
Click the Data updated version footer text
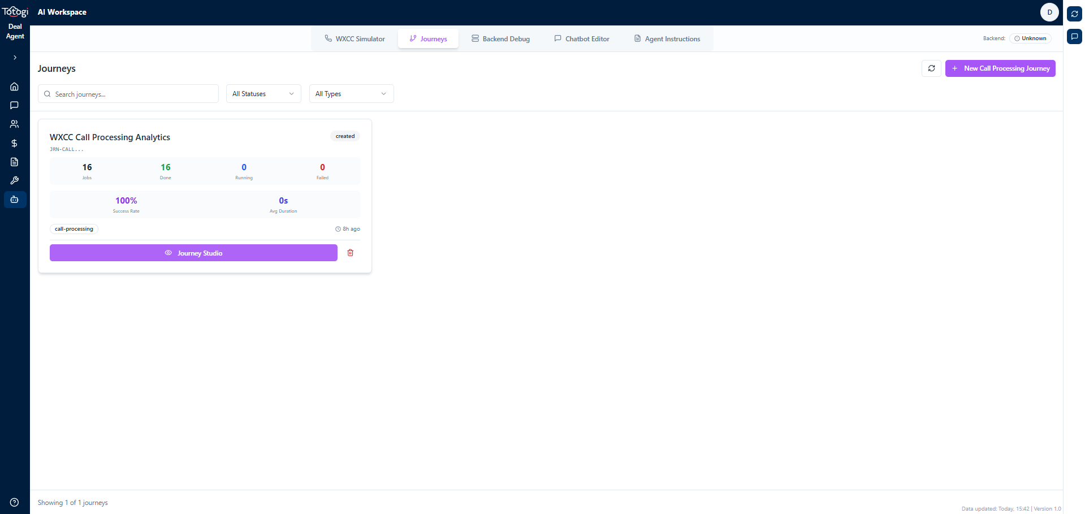point(1011,509)
